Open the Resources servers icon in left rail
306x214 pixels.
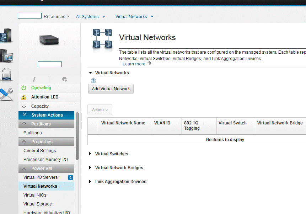[x=6, y=36]
